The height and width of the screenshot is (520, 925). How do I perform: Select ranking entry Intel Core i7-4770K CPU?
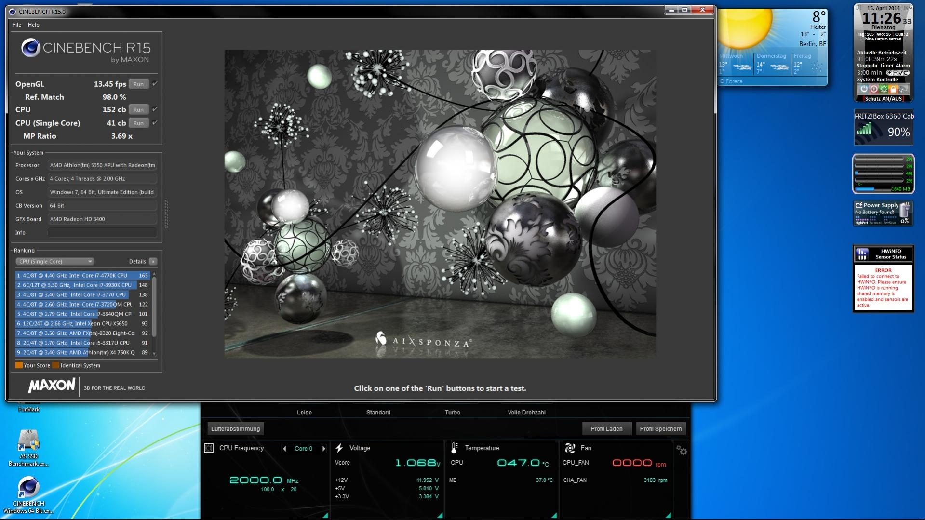(x=82, y=276)
